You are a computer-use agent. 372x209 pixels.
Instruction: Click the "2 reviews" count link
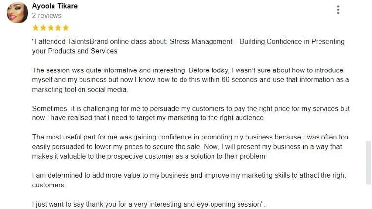coord(47,16)
